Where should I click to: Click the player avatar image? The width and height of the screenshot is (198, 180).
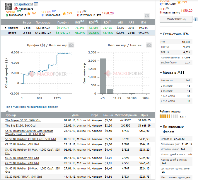[9, 6]
